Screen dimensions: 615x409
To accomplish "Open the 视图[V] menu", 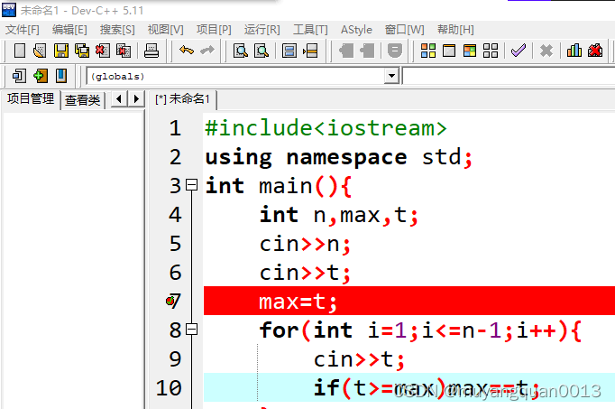I will point(166,30).
